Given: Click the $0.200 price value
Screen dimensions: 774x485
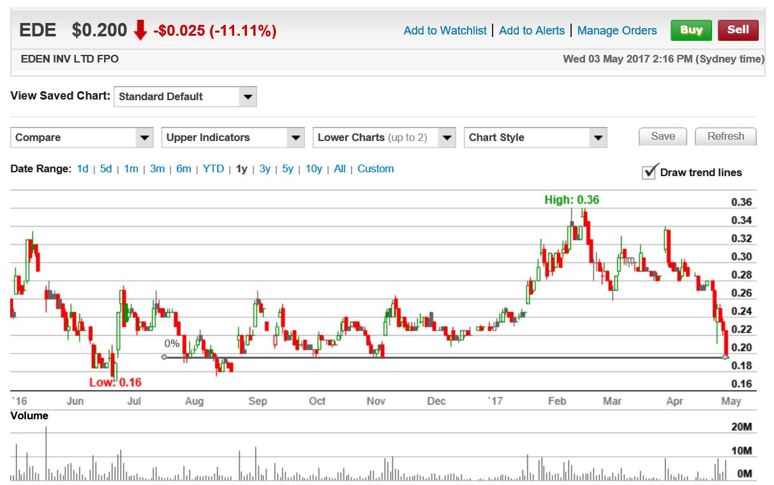Looking at the screenshot, I should (x=100, y=30).
